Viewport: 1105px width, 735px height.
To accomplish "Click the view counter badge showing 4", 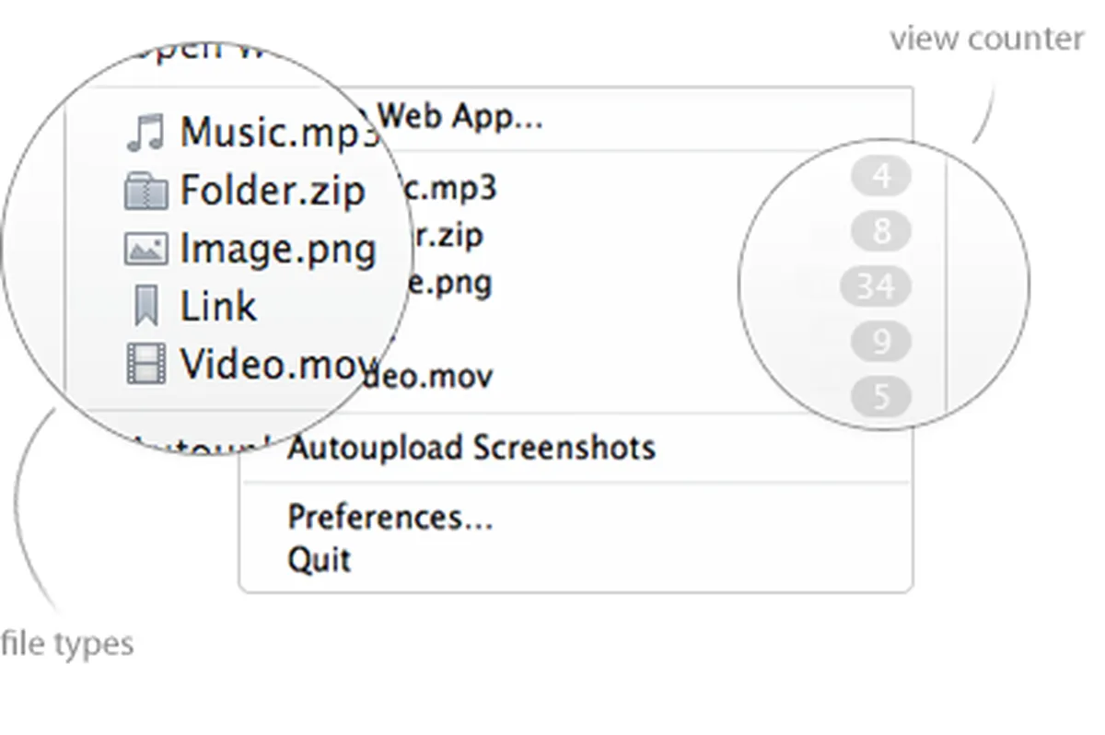I will [881, 176].
